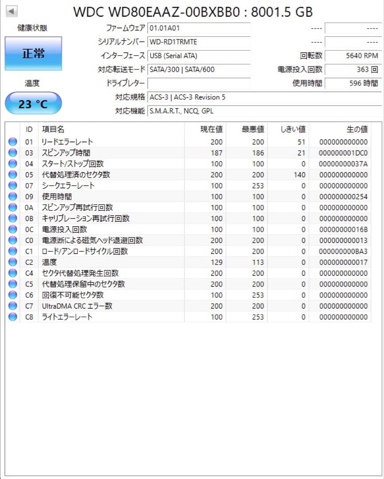Click raw value 00000000037A
The image size is (384, 479).
click(343, 164)
